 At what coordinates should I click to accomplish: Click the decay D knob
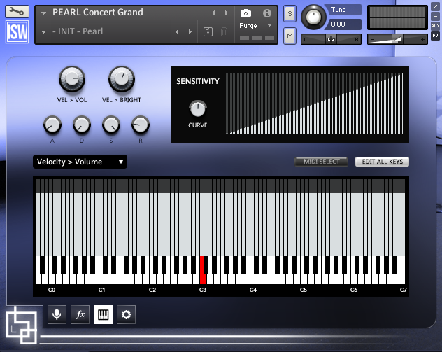[82, 125]
